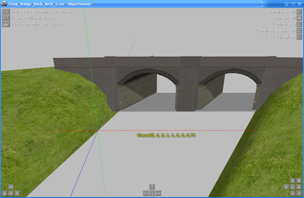Toggle wireframe mode with the F button
Viewport: 304px width, 198px height.
point(299,12)
